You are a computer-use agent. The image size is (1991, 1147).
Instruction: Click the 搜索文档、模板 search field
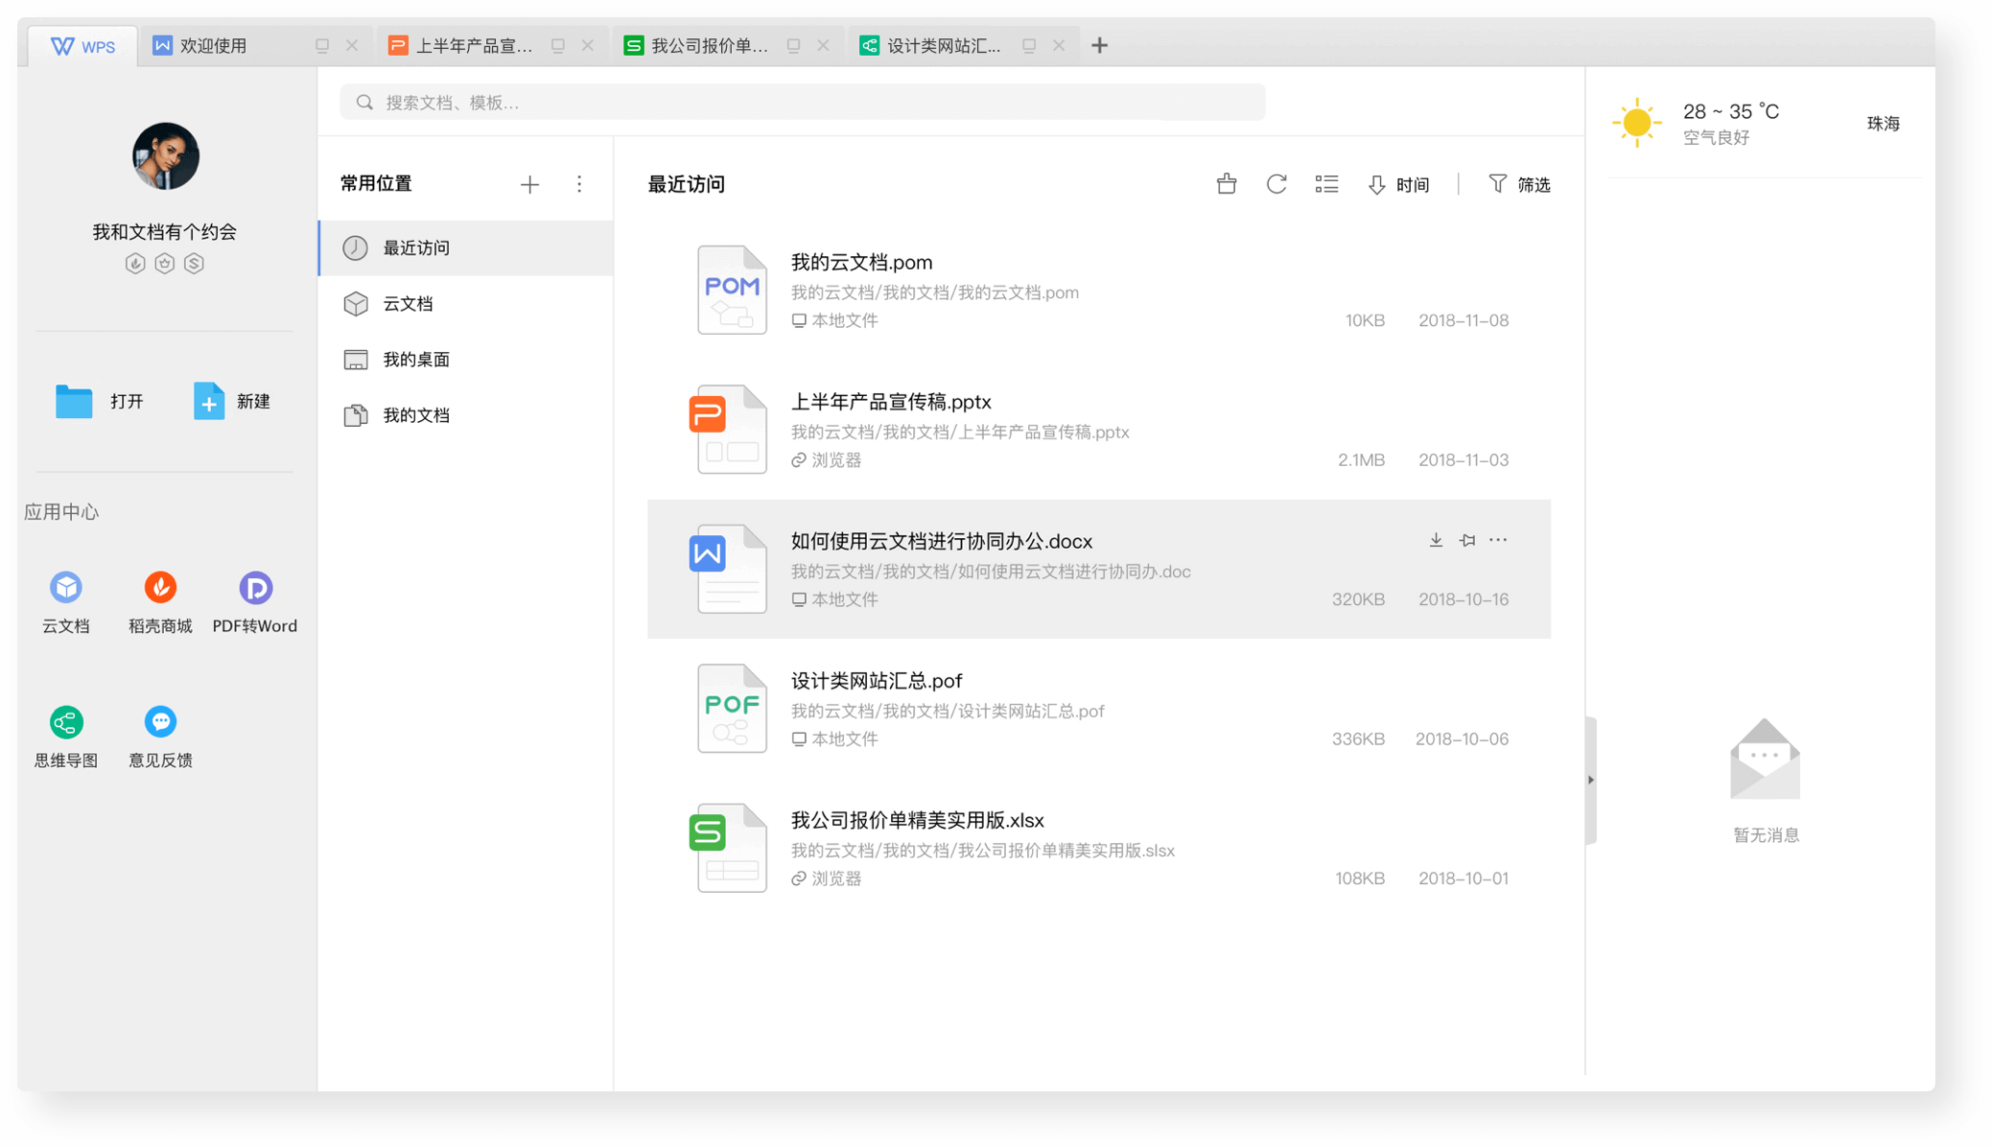tap(802, 103)
